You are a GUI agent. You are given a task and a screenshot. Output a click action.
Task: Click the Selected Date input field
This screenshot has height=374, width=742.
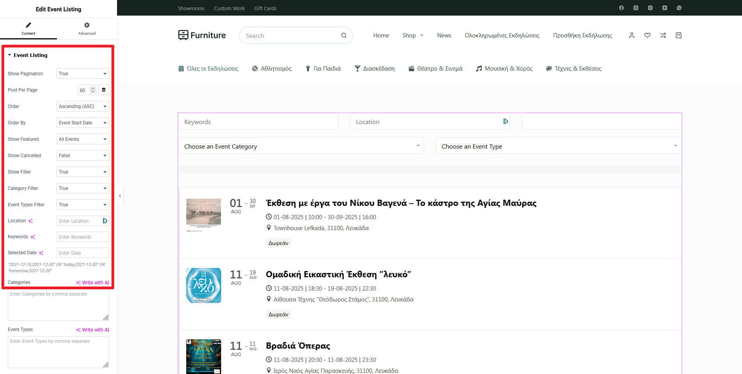point(83,253)
